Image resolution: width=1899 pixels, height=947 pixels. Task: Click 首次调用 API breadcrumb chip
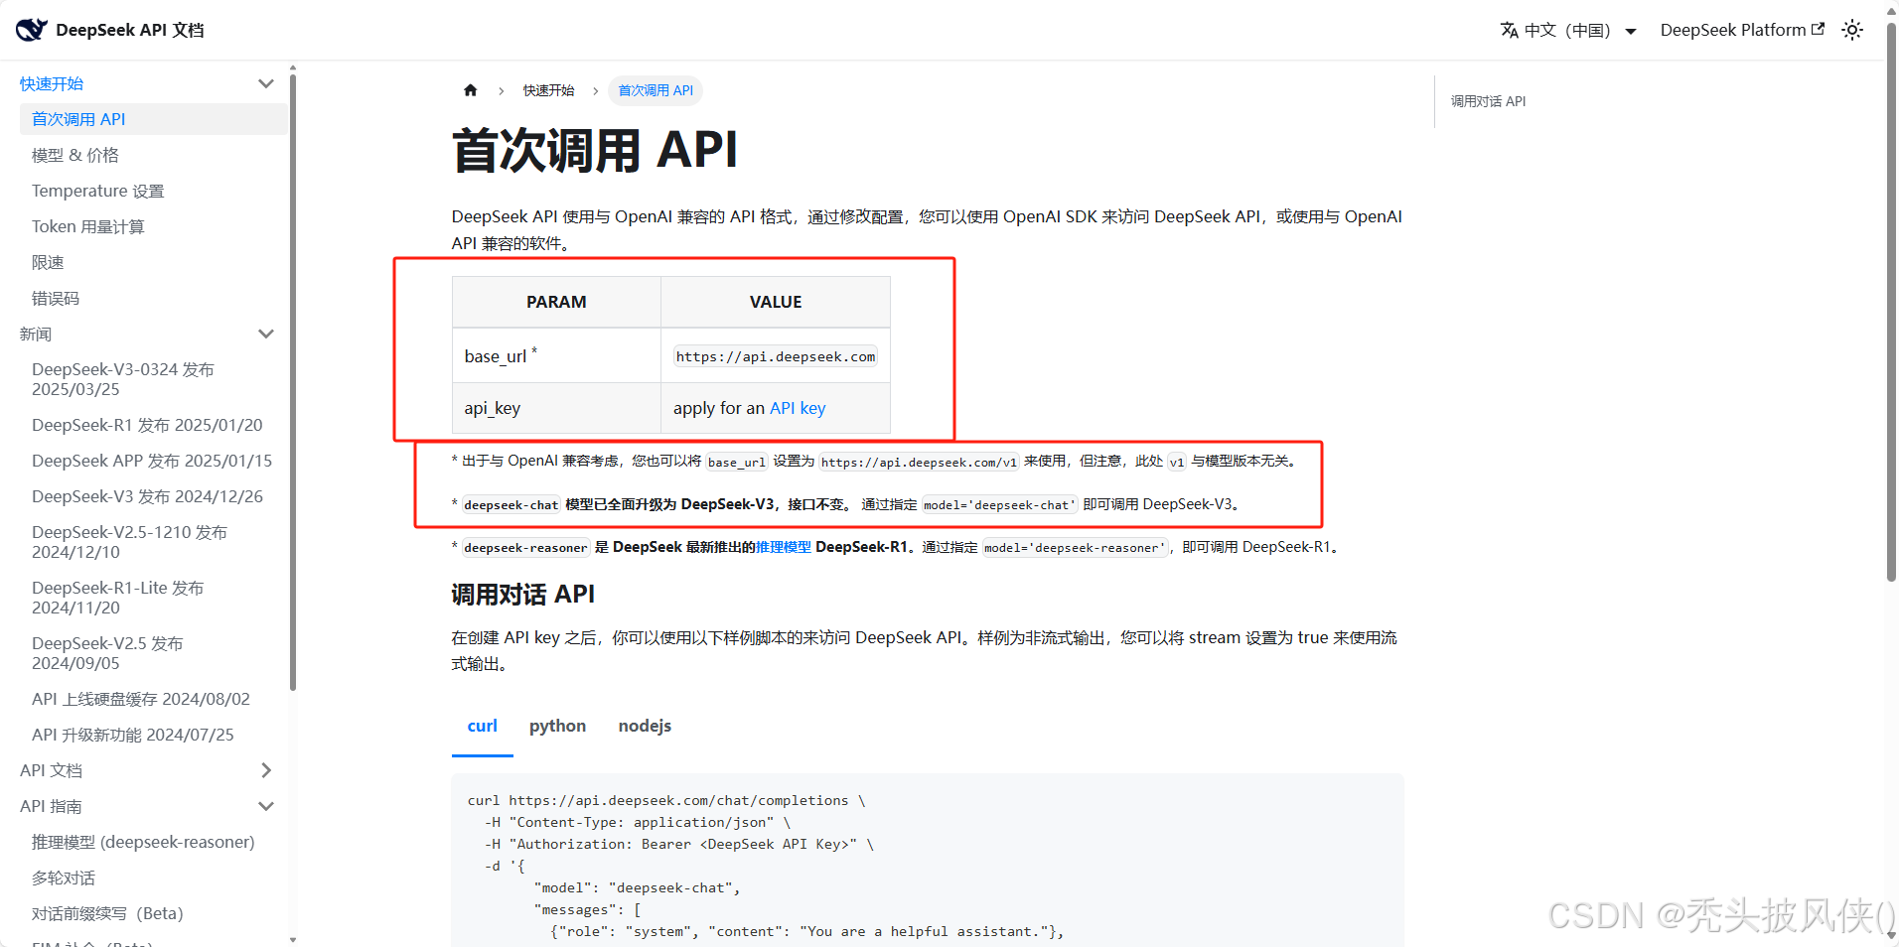pos(656,90)
